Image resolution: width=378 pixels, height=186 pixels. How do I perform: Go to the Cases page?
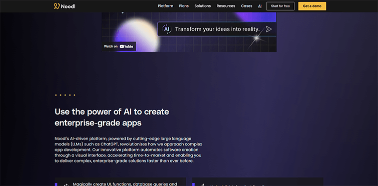point(246,6)
